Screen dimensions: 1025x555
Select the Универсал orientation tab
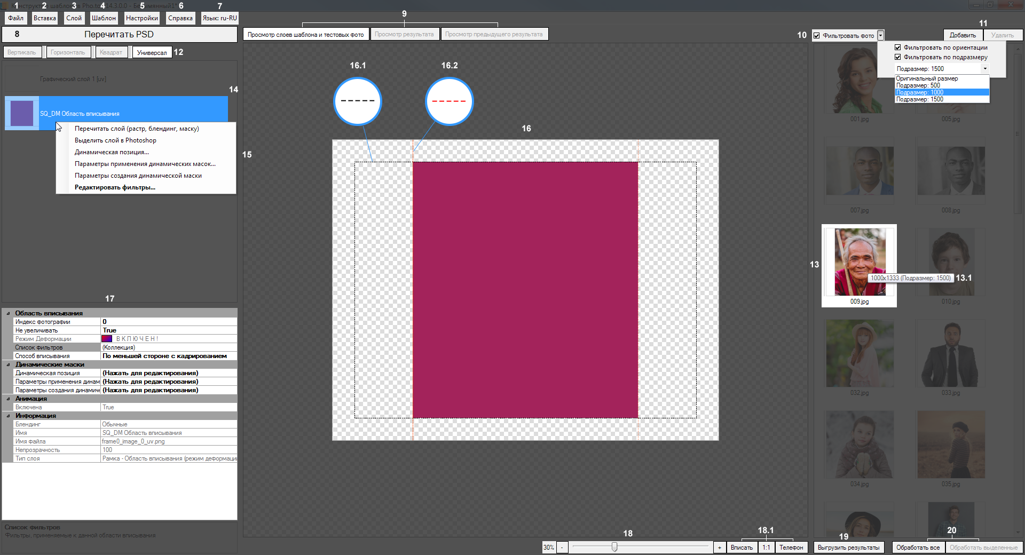tap(152, 52)
